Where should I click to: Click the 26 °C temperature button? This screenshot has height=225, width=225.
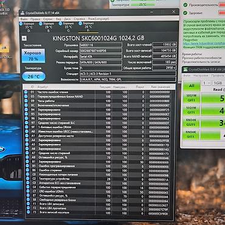point(34,77)
